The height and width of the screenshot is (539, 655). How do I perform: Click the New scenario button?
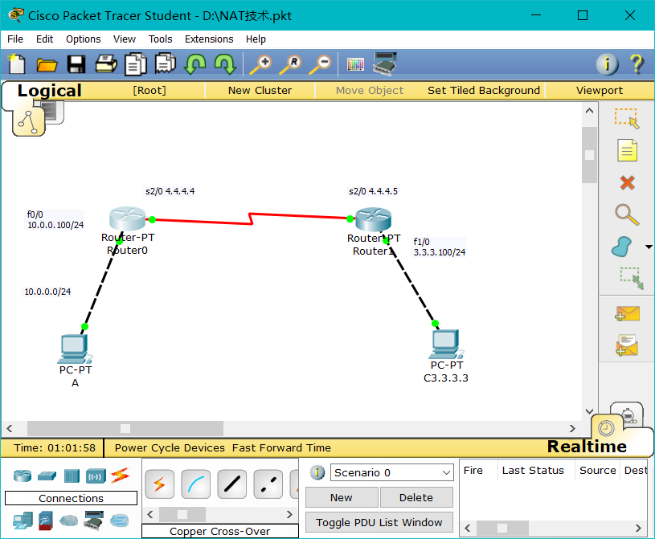click(x=342, y=498)
